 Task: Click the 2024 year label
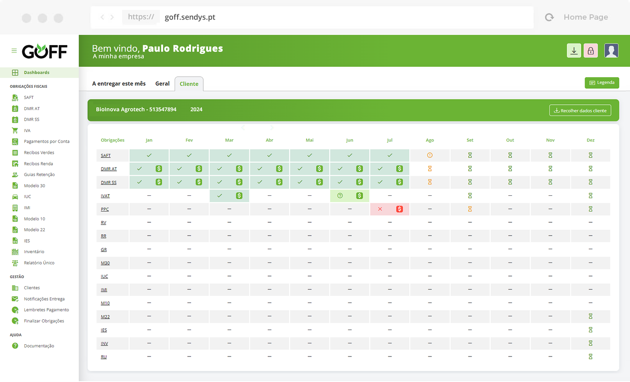[x=196, y=110]
